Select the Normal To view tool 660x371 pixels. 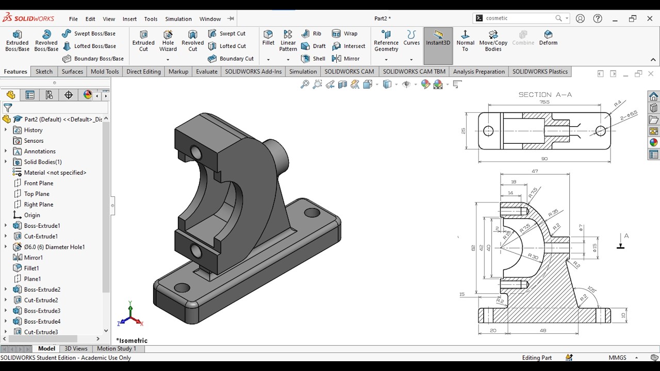(465, 40)
